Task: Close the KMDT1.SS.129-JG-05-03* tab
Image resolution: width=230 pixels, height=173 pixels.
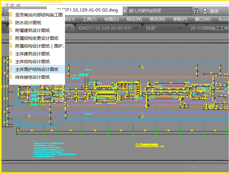Action: pos(136,28)
